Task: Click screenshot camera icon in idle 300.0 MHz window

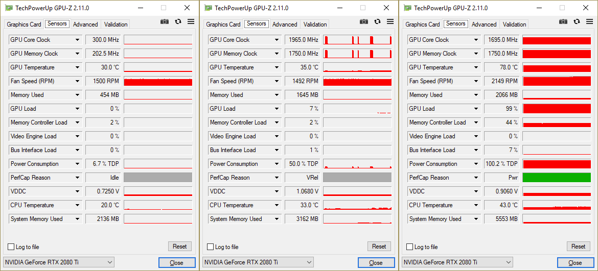Action: 165,21
